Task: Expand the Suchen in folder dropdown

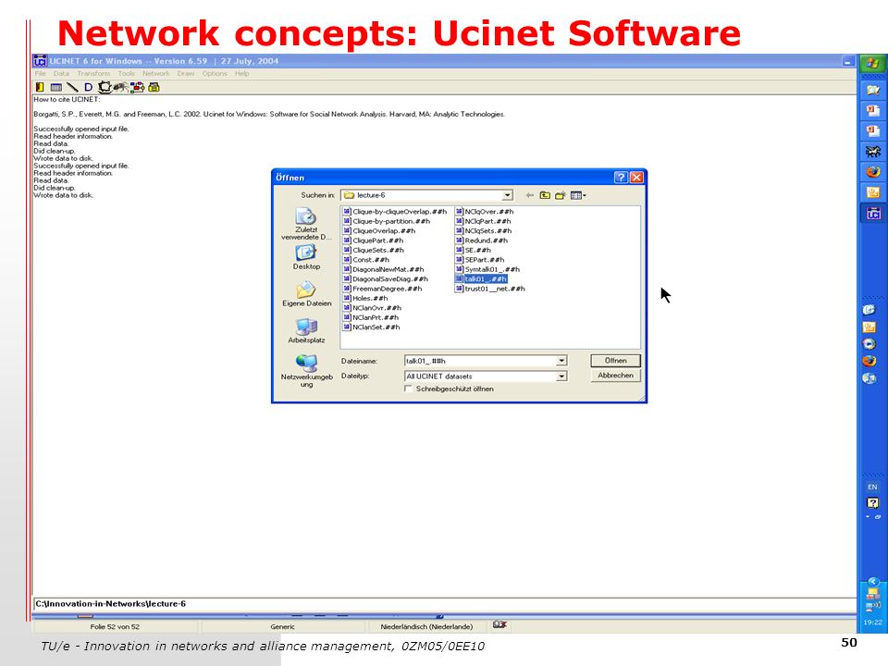Action: coord(508,195)
